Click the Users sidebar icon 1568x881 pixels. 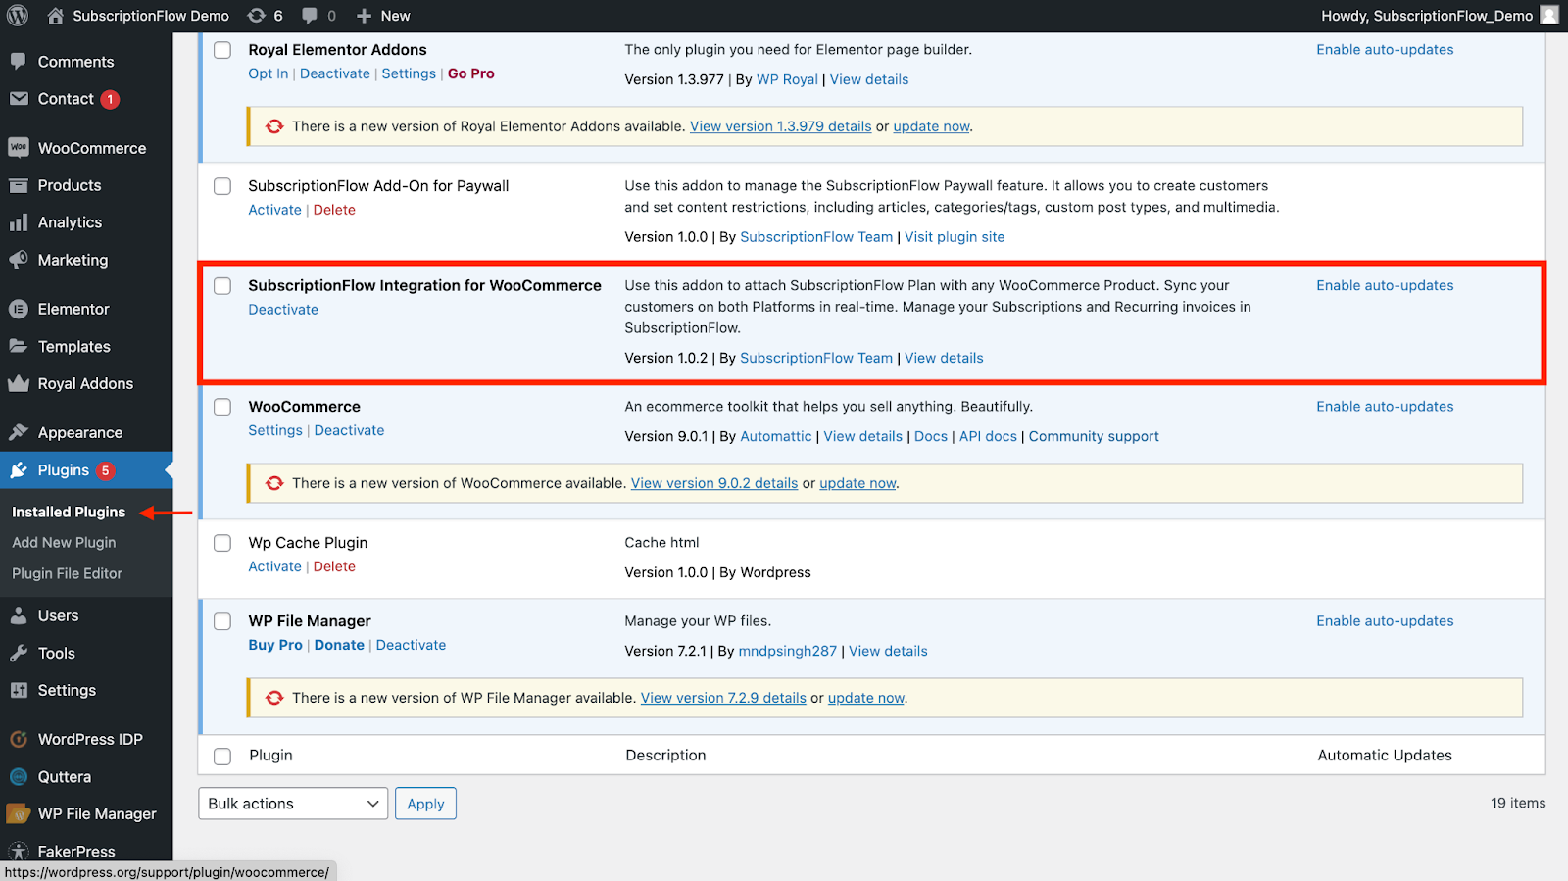pos(19,615)
